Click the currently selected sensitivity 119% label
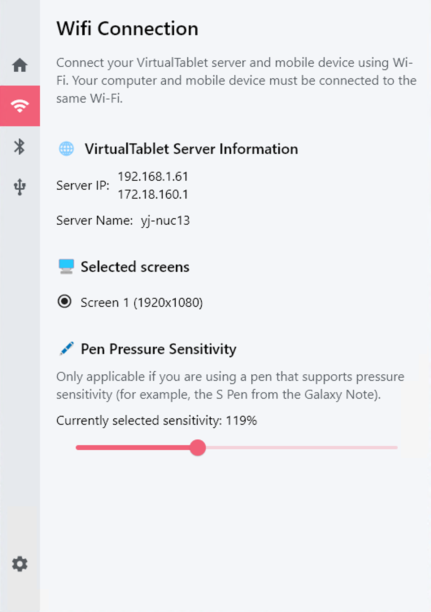This screenshot has width=431, height=612. coord(157,420)
